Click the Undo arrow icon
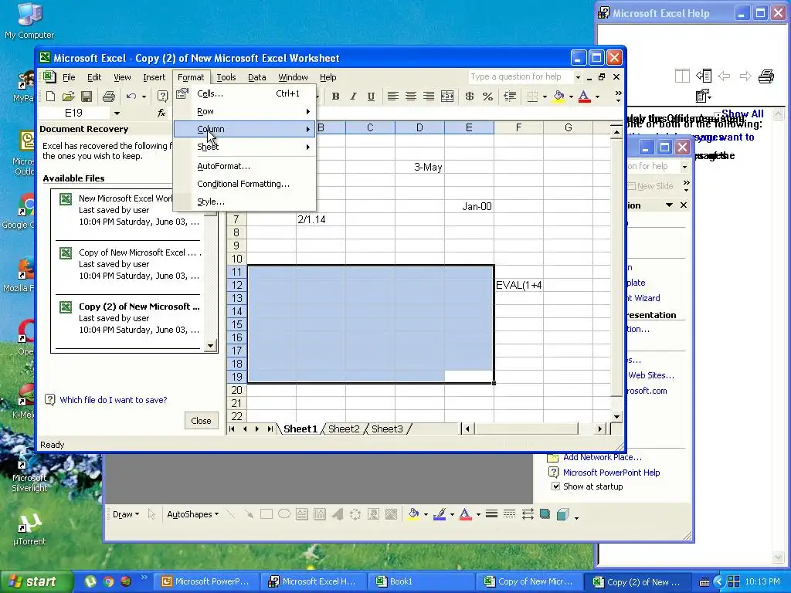The height and width of the screenshot is (593, 791). [131, 96]
